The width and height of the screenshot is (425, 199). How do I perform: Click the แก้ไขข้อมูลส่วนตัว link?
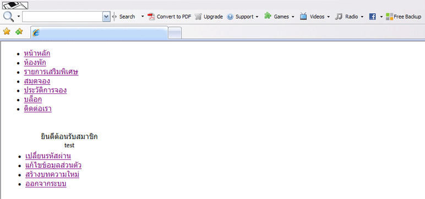pyautogui.click(x=53, y=165)
